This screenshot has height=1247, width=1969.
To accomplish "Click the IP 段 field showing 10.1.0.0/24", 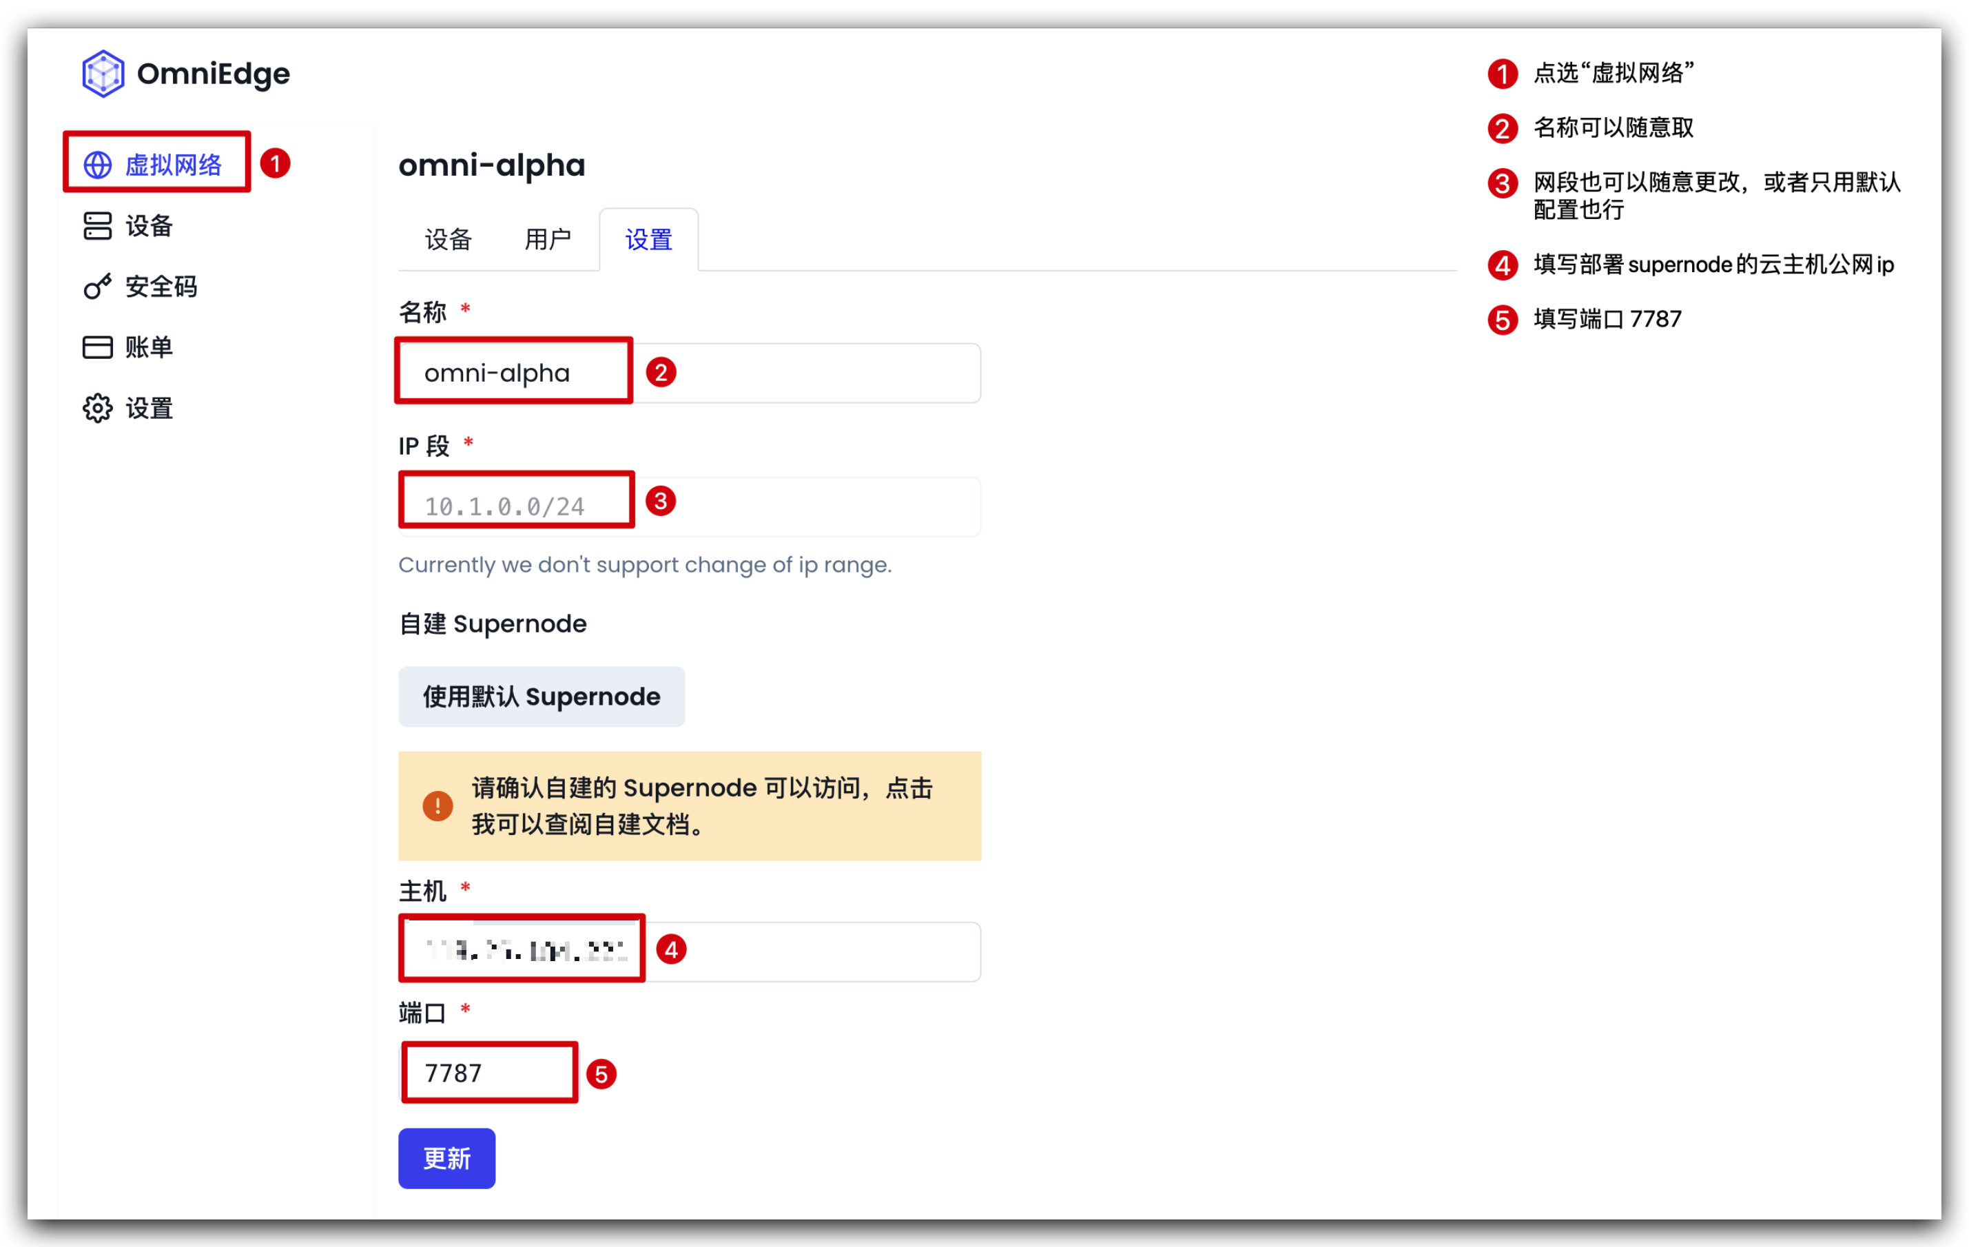I will [x=690, y=506].
